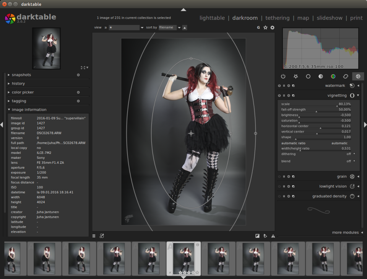Toggle watermark module power switch
Viewport: 367px width, 279px height.
click(279, 86)
